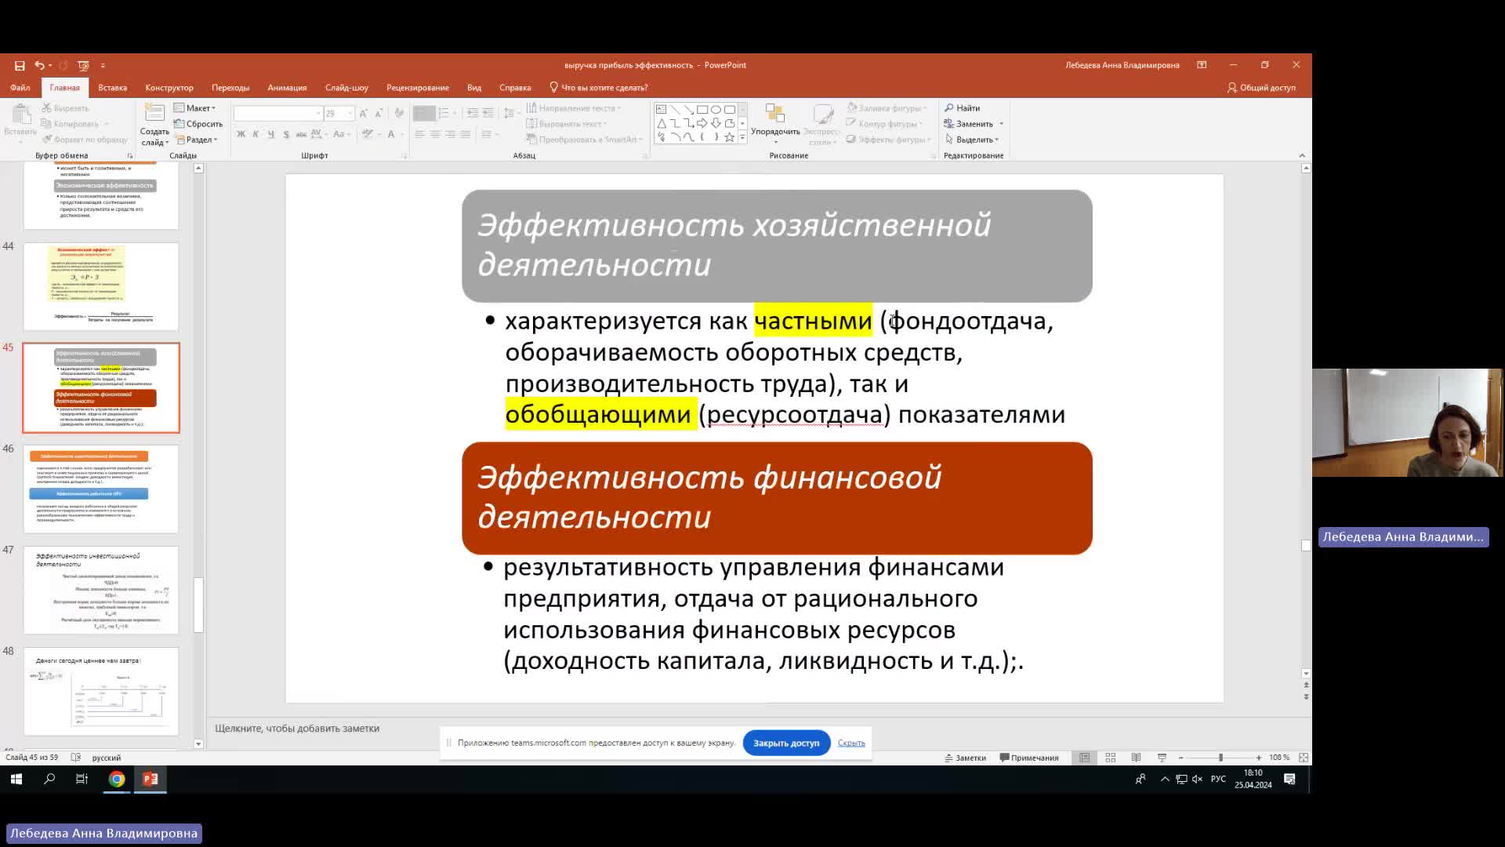Open the Font dialog launcher
The image size is (1505, 847).
tap(404, 156)
